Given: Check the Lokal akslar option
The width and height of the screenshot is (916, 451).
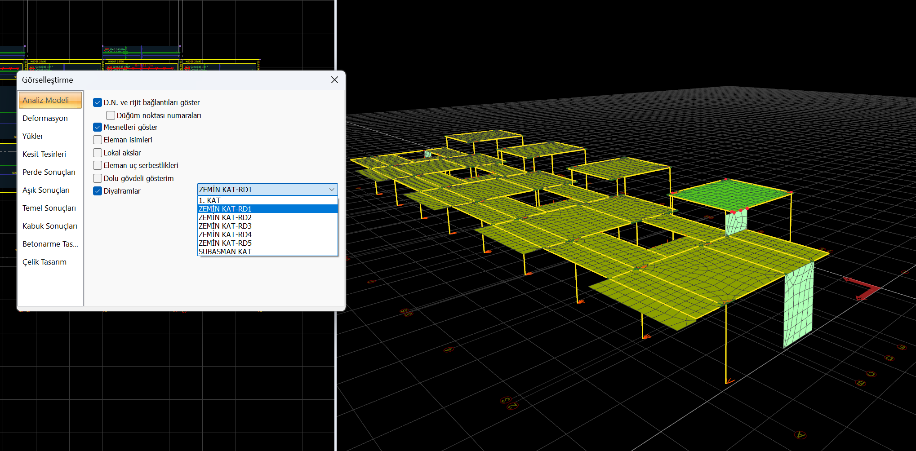Looking at the screenshot, I should click(98, 153).
